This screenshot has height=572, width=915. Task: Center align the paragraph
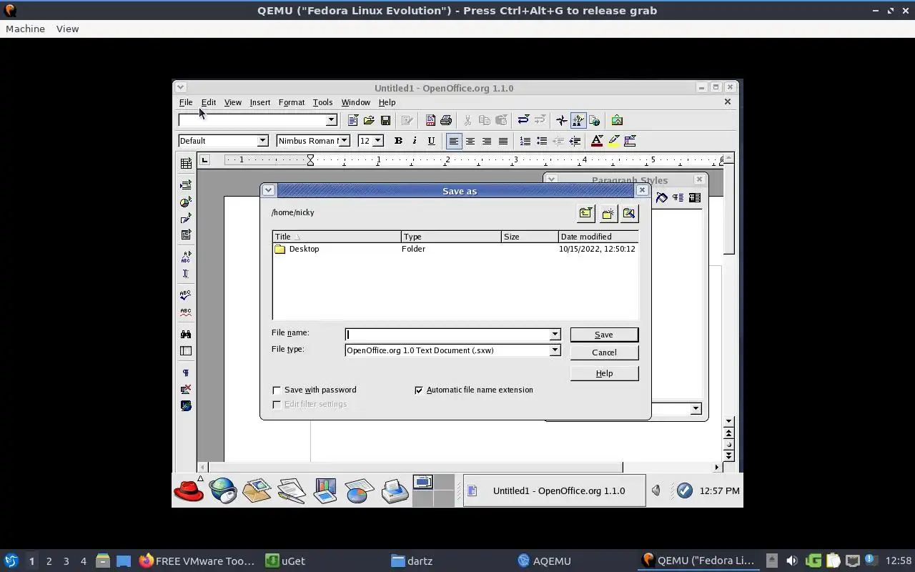click(470, 141)
